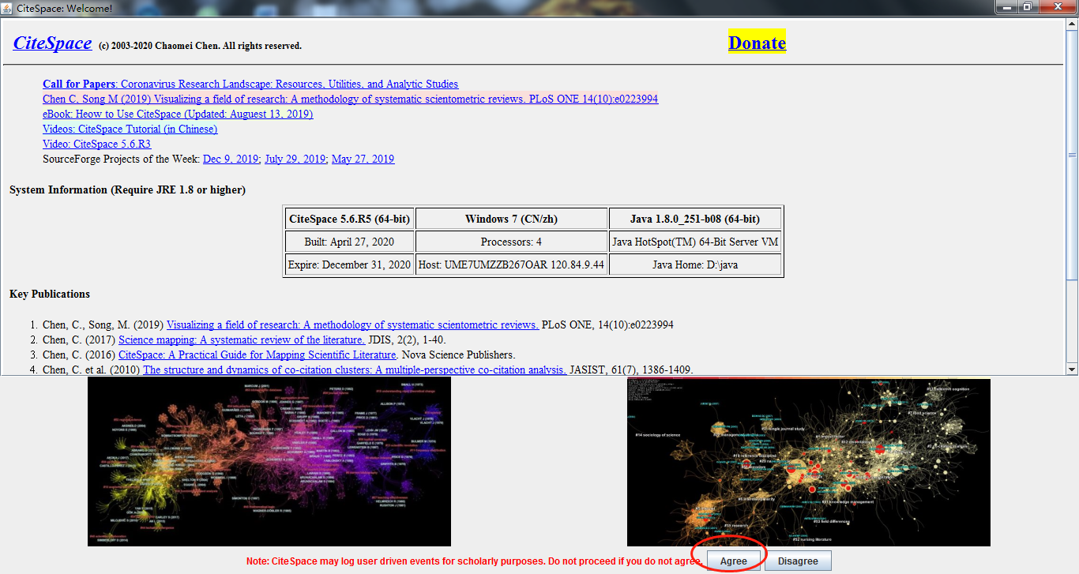Click the Expire: December 31, 2020 cell

coord(349,264)
